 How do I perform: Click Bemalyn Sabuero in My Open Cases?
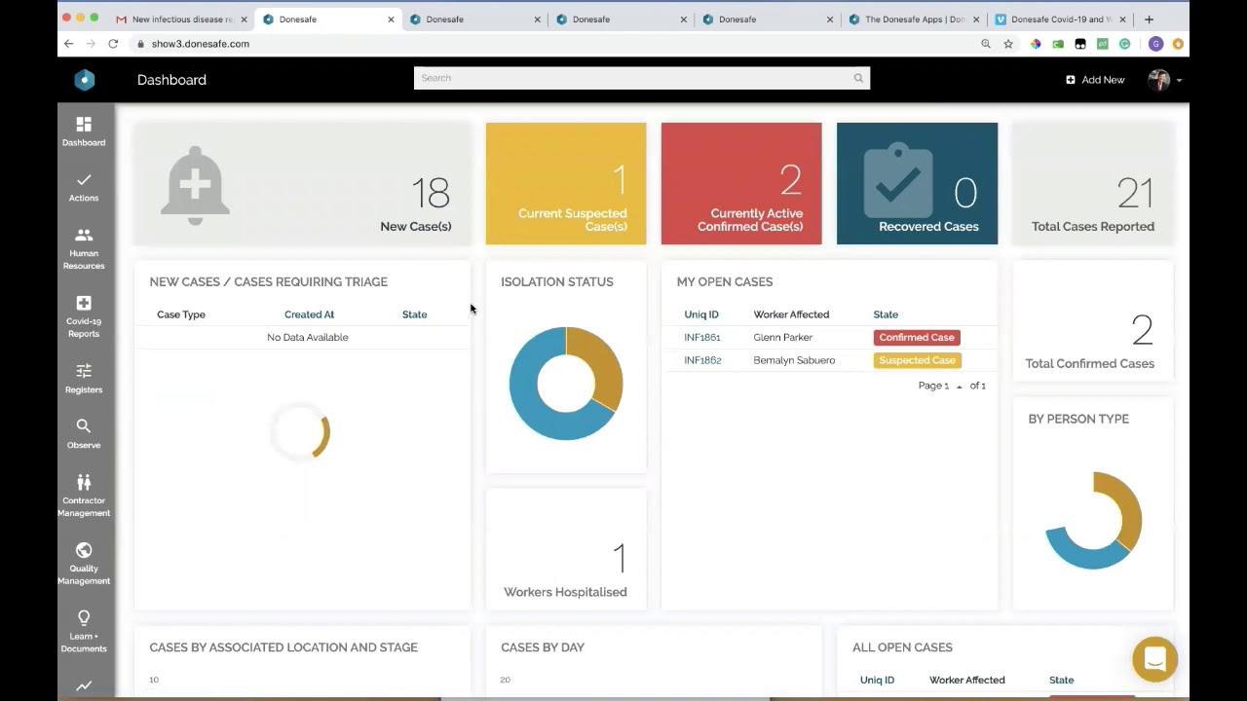click(794, 360)
